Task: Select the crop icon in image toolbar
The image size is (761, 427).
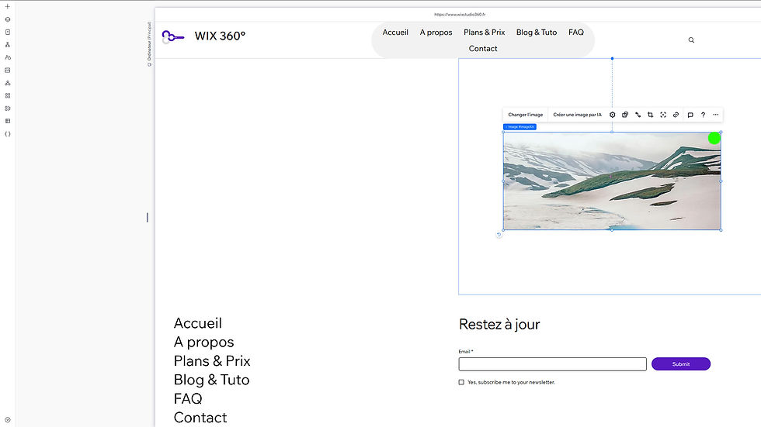Action: 651,115
